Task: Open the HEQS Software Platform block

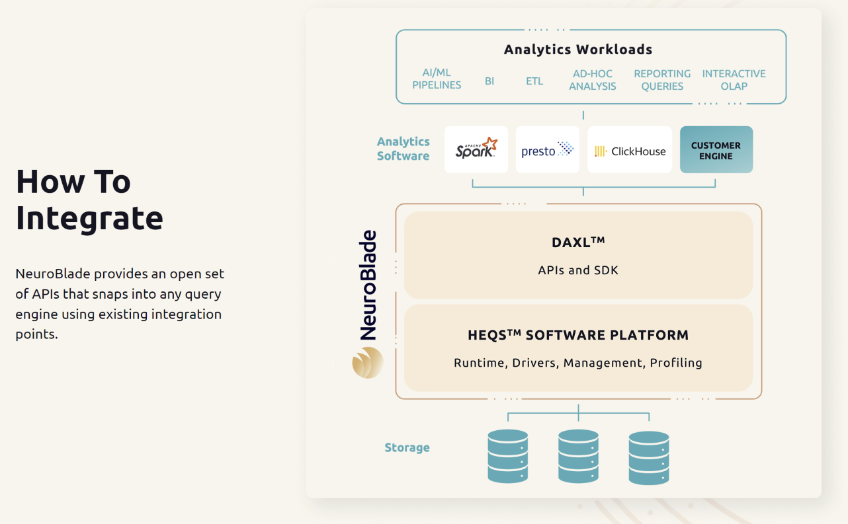Action: click(578, 348)
